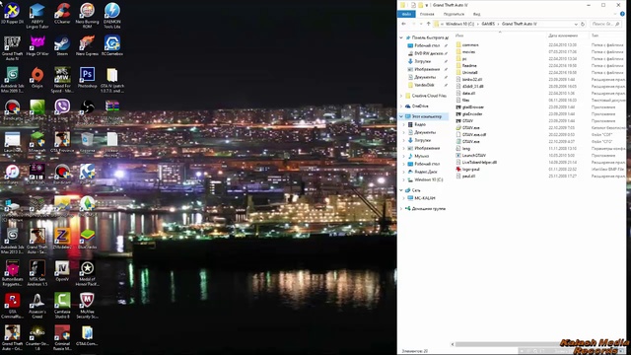
Task: Select the LaunchGTAIV application
Action: point(473,156)
